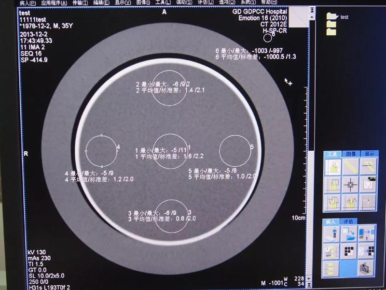
Task: Click the ROI 2 statistics text 1.4 /2.1
Action: coord(194,90)
